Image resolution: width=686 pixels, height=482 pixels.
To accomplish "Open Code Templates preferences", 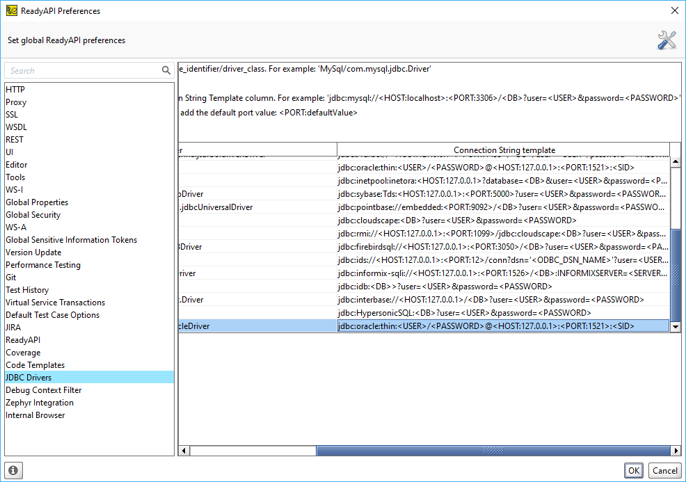I will [89, 365].
